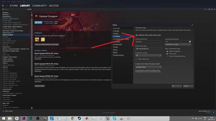Click the help question mark icon

click(213, 113)
